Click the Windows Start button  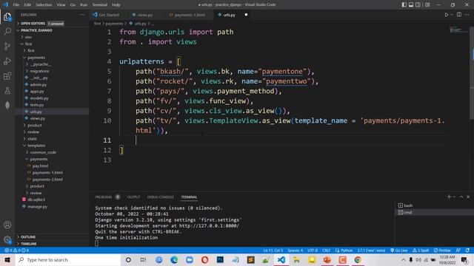coord(7,259)
